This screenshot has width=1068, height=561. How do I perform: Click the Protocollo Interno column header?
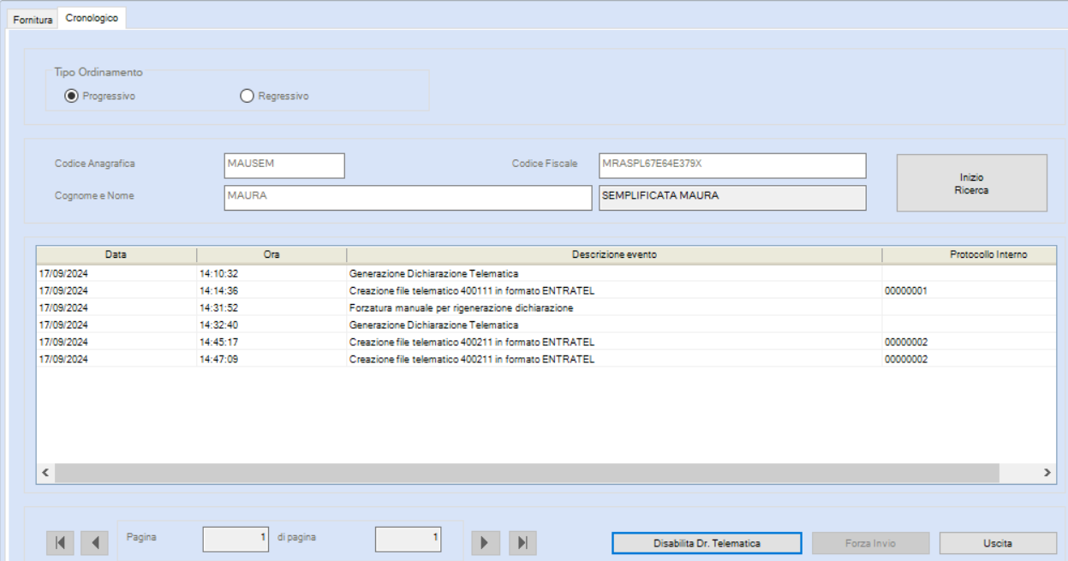click(x=969, y=255)
